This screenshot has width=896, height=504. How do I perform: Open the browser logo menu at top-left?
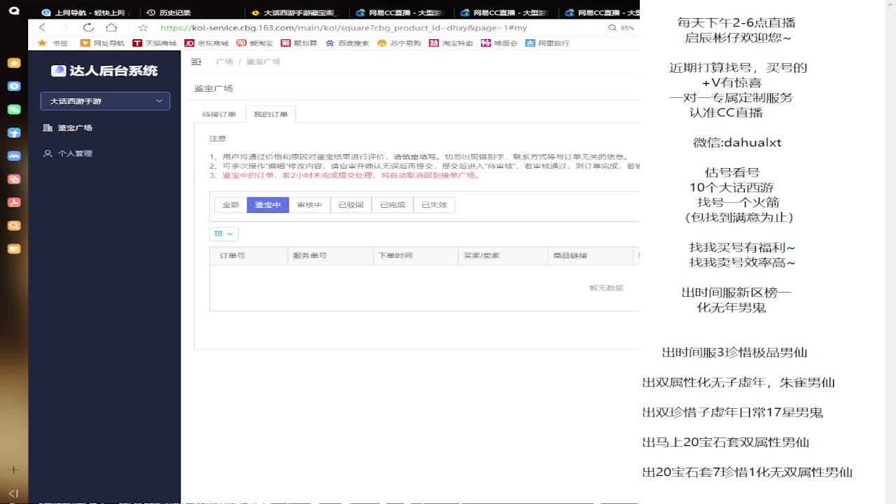coord(14,10)
